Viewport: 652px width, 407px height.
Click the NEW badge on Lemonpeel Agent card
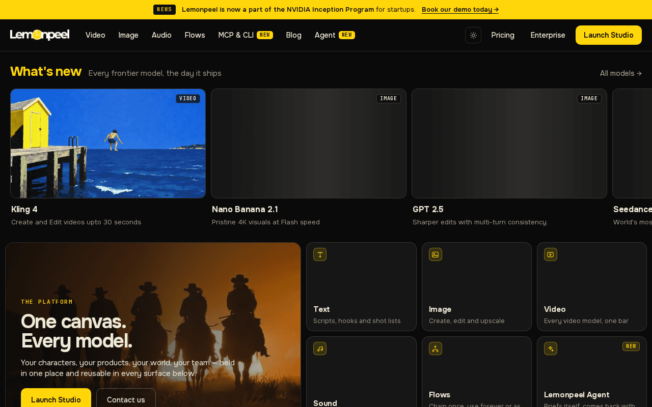(631, 346)
